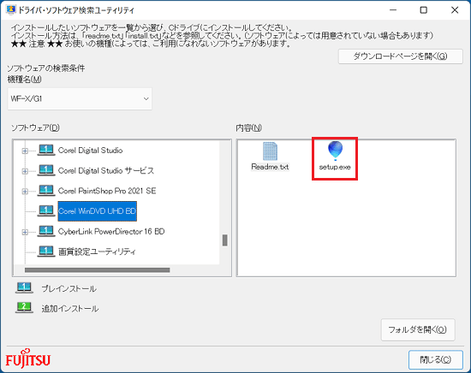Click the Corel WinDVD UHD BD laptop icon

point(46,211)
